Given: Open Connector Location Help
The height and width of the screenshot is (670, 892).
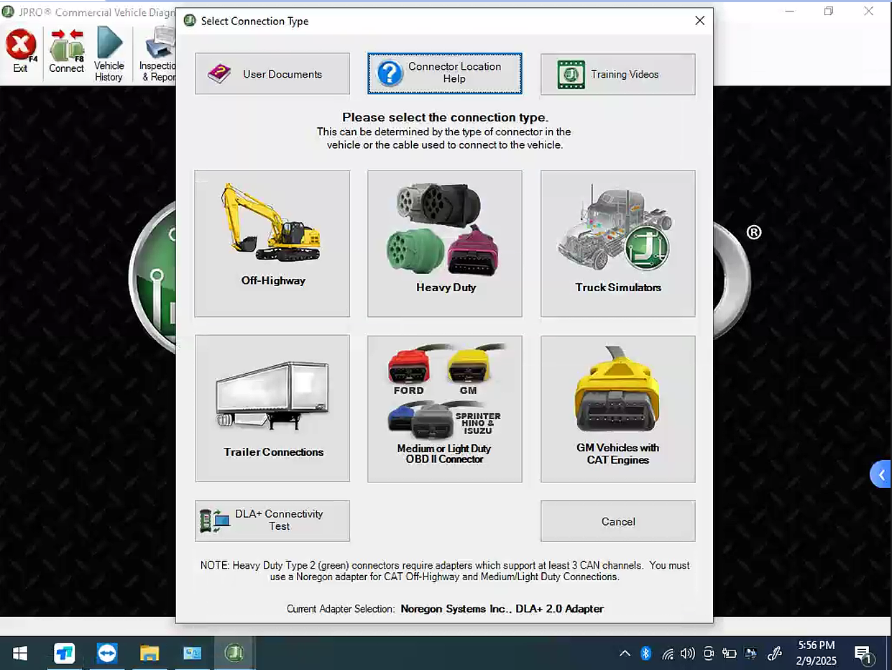Looking at the screenshot, I should (444, 74).
